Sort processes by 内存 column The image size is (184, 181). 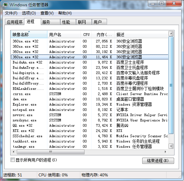click(103, 35)
